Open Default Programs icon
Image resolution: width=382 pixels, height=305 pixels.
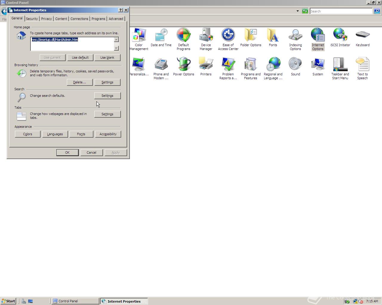184,39
